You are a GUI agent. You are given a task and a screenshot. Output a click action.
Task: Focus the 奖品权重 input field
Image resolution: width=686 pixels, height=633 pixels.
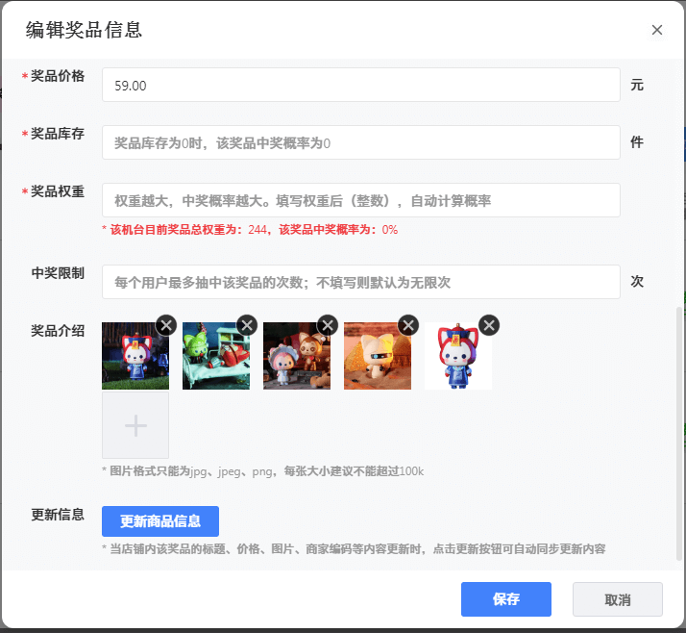(361, 200)
